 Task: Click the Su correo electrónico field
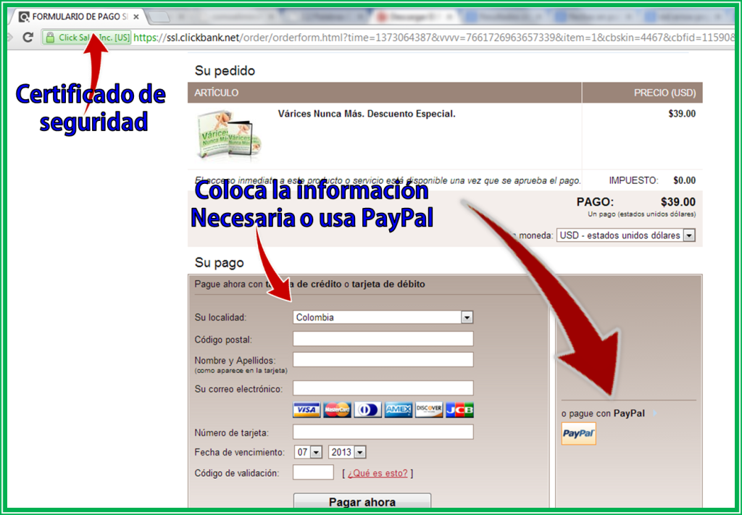(x=383, y=388)
